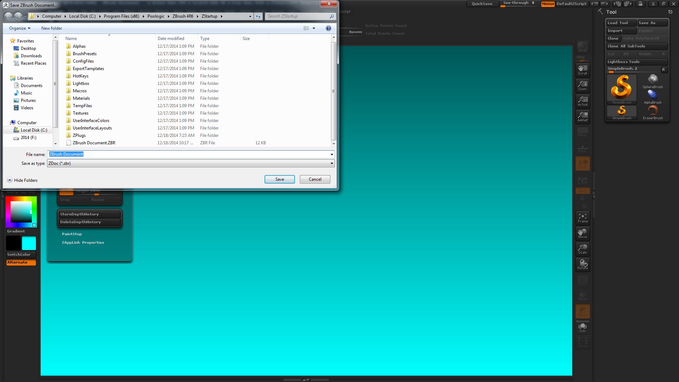Choose the AlphaBrush tool
The height and width of the screenshot is (382, 679).
[652, 97]
